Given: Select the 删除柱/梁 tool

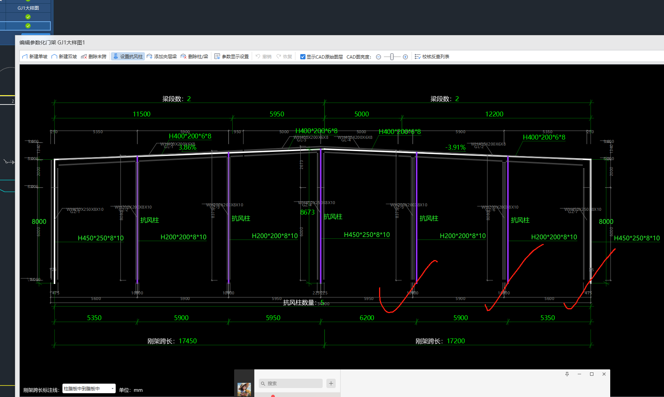Looking at the screenshot, I should [194, 57].
